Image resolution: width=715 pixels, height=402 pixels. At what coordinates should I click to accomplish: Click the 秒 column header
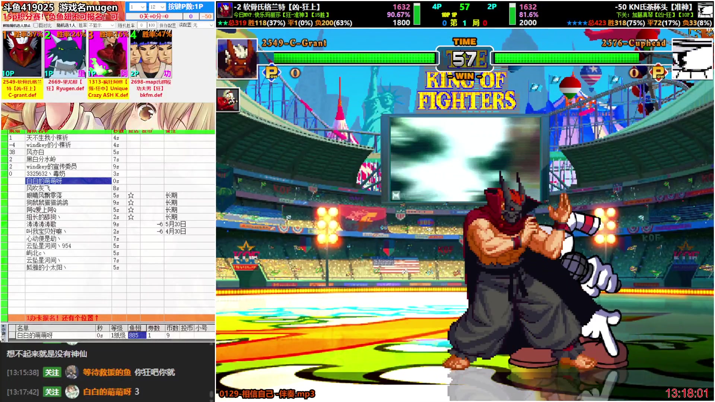pos(103,328)
